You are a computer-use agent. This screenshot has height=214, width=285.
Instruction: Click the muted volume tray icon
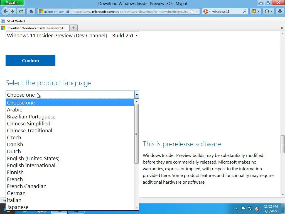pos(257,209)
